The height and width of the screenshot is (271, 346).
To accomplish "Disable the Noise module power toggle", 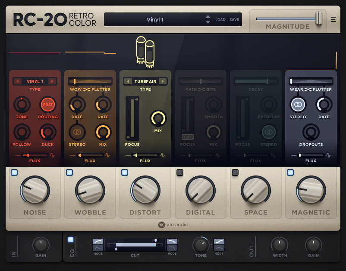I will pyautogui.click(x=14, y=172).
